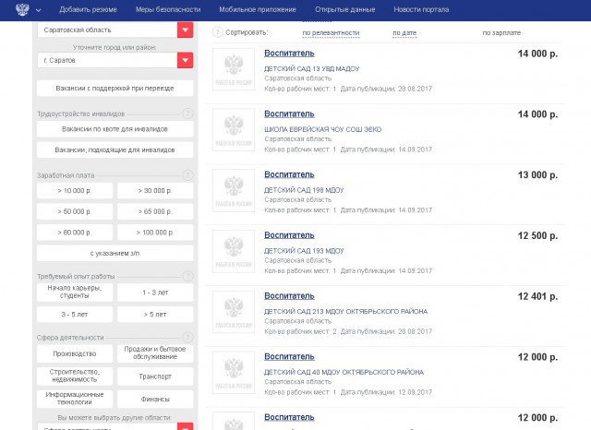The width and height of the screenshot is (591, 430).
Task: Go to 'Мобильное приложение' page
Action: point(258,9)
